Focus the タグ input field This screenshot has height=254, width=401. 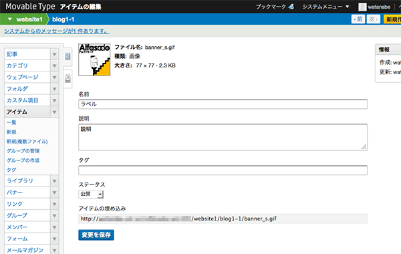click(223, 170)
